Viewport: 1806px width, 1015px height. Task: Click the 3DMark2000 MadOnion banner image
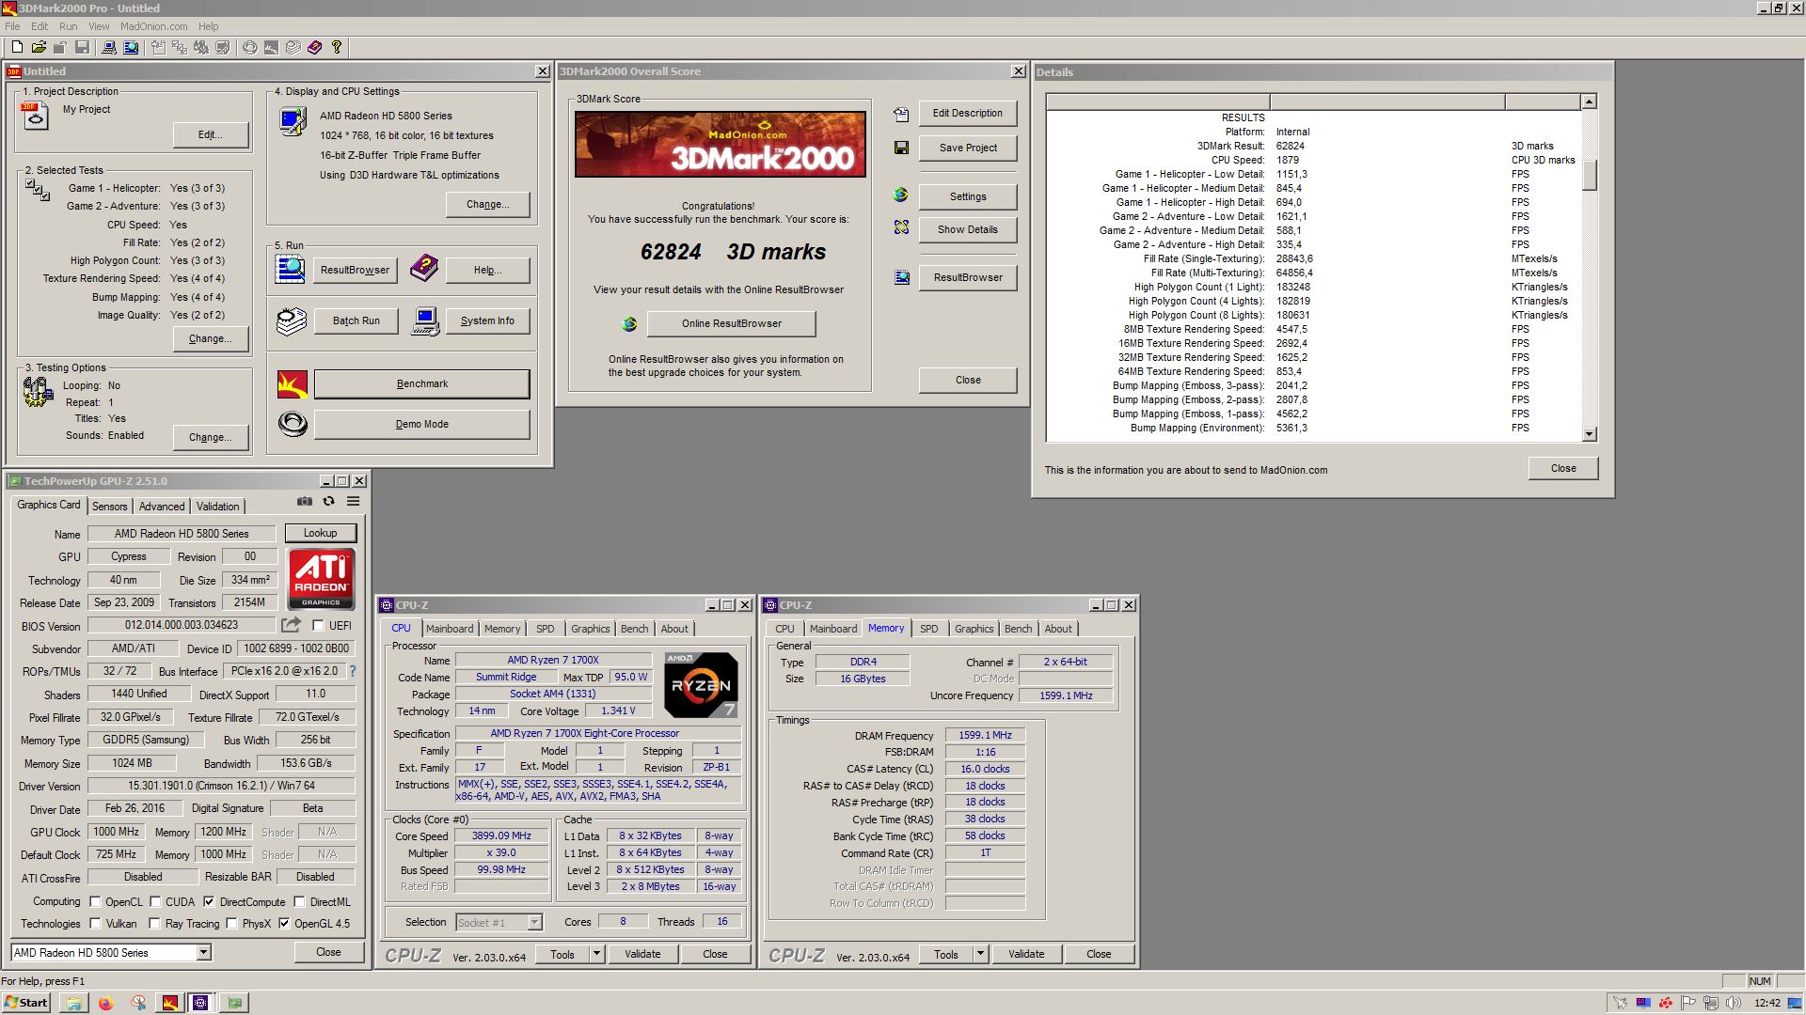(720, 144)
